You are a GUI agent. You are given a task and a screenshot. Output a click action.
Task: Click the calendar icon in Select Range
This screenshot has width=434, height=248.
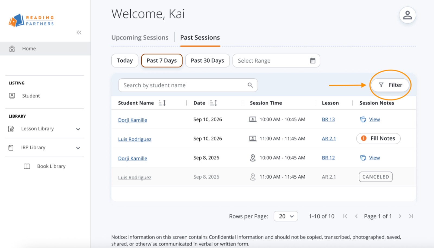[x=312, y=61]
